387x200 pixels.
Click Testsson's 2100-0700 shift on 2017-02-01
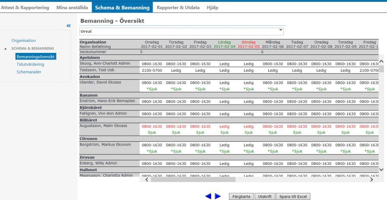[x=152, y=71]
